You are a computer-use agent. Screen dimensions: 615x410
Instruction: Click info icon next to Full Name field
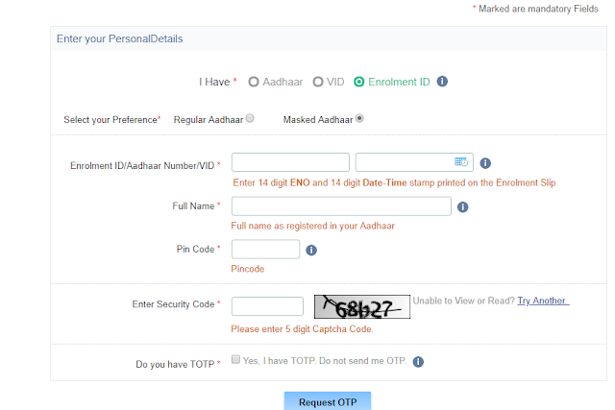tap(463, 207)
